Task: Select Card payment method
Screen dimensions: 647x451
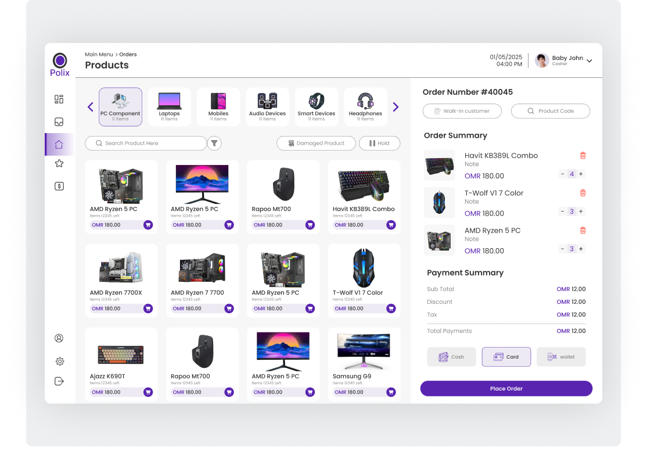Action: pyautogui.click(x=506, y=357)
